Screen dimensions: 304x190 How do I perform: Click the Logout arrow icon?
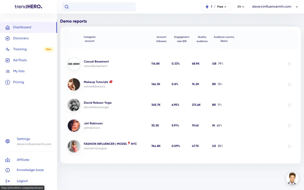pos(8,181)
